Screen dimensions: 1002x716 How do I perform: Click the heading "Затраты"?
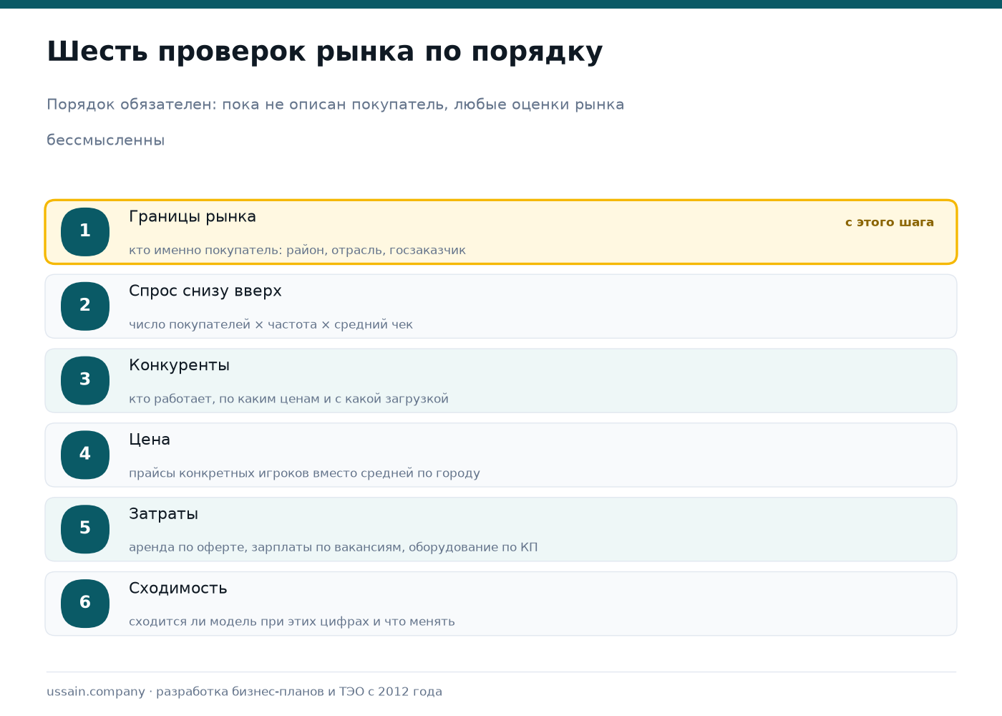point(163,514)
